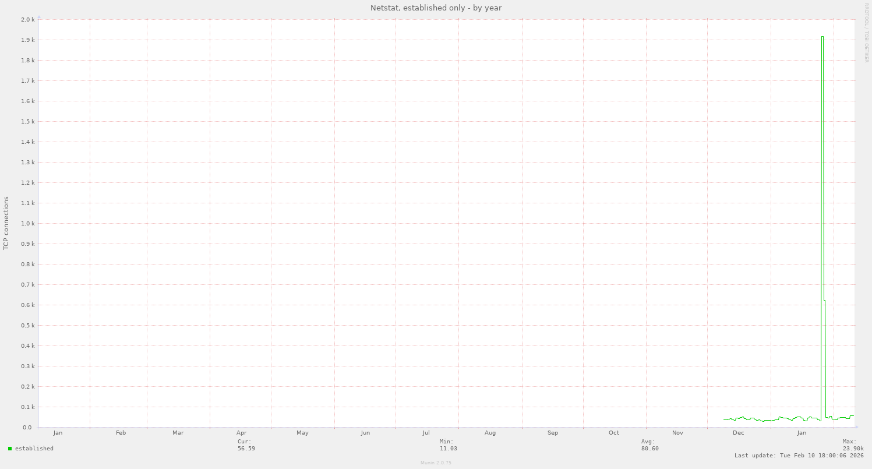
Task: Expand the Jan month label on the left
Action: [x=58, y=432]
